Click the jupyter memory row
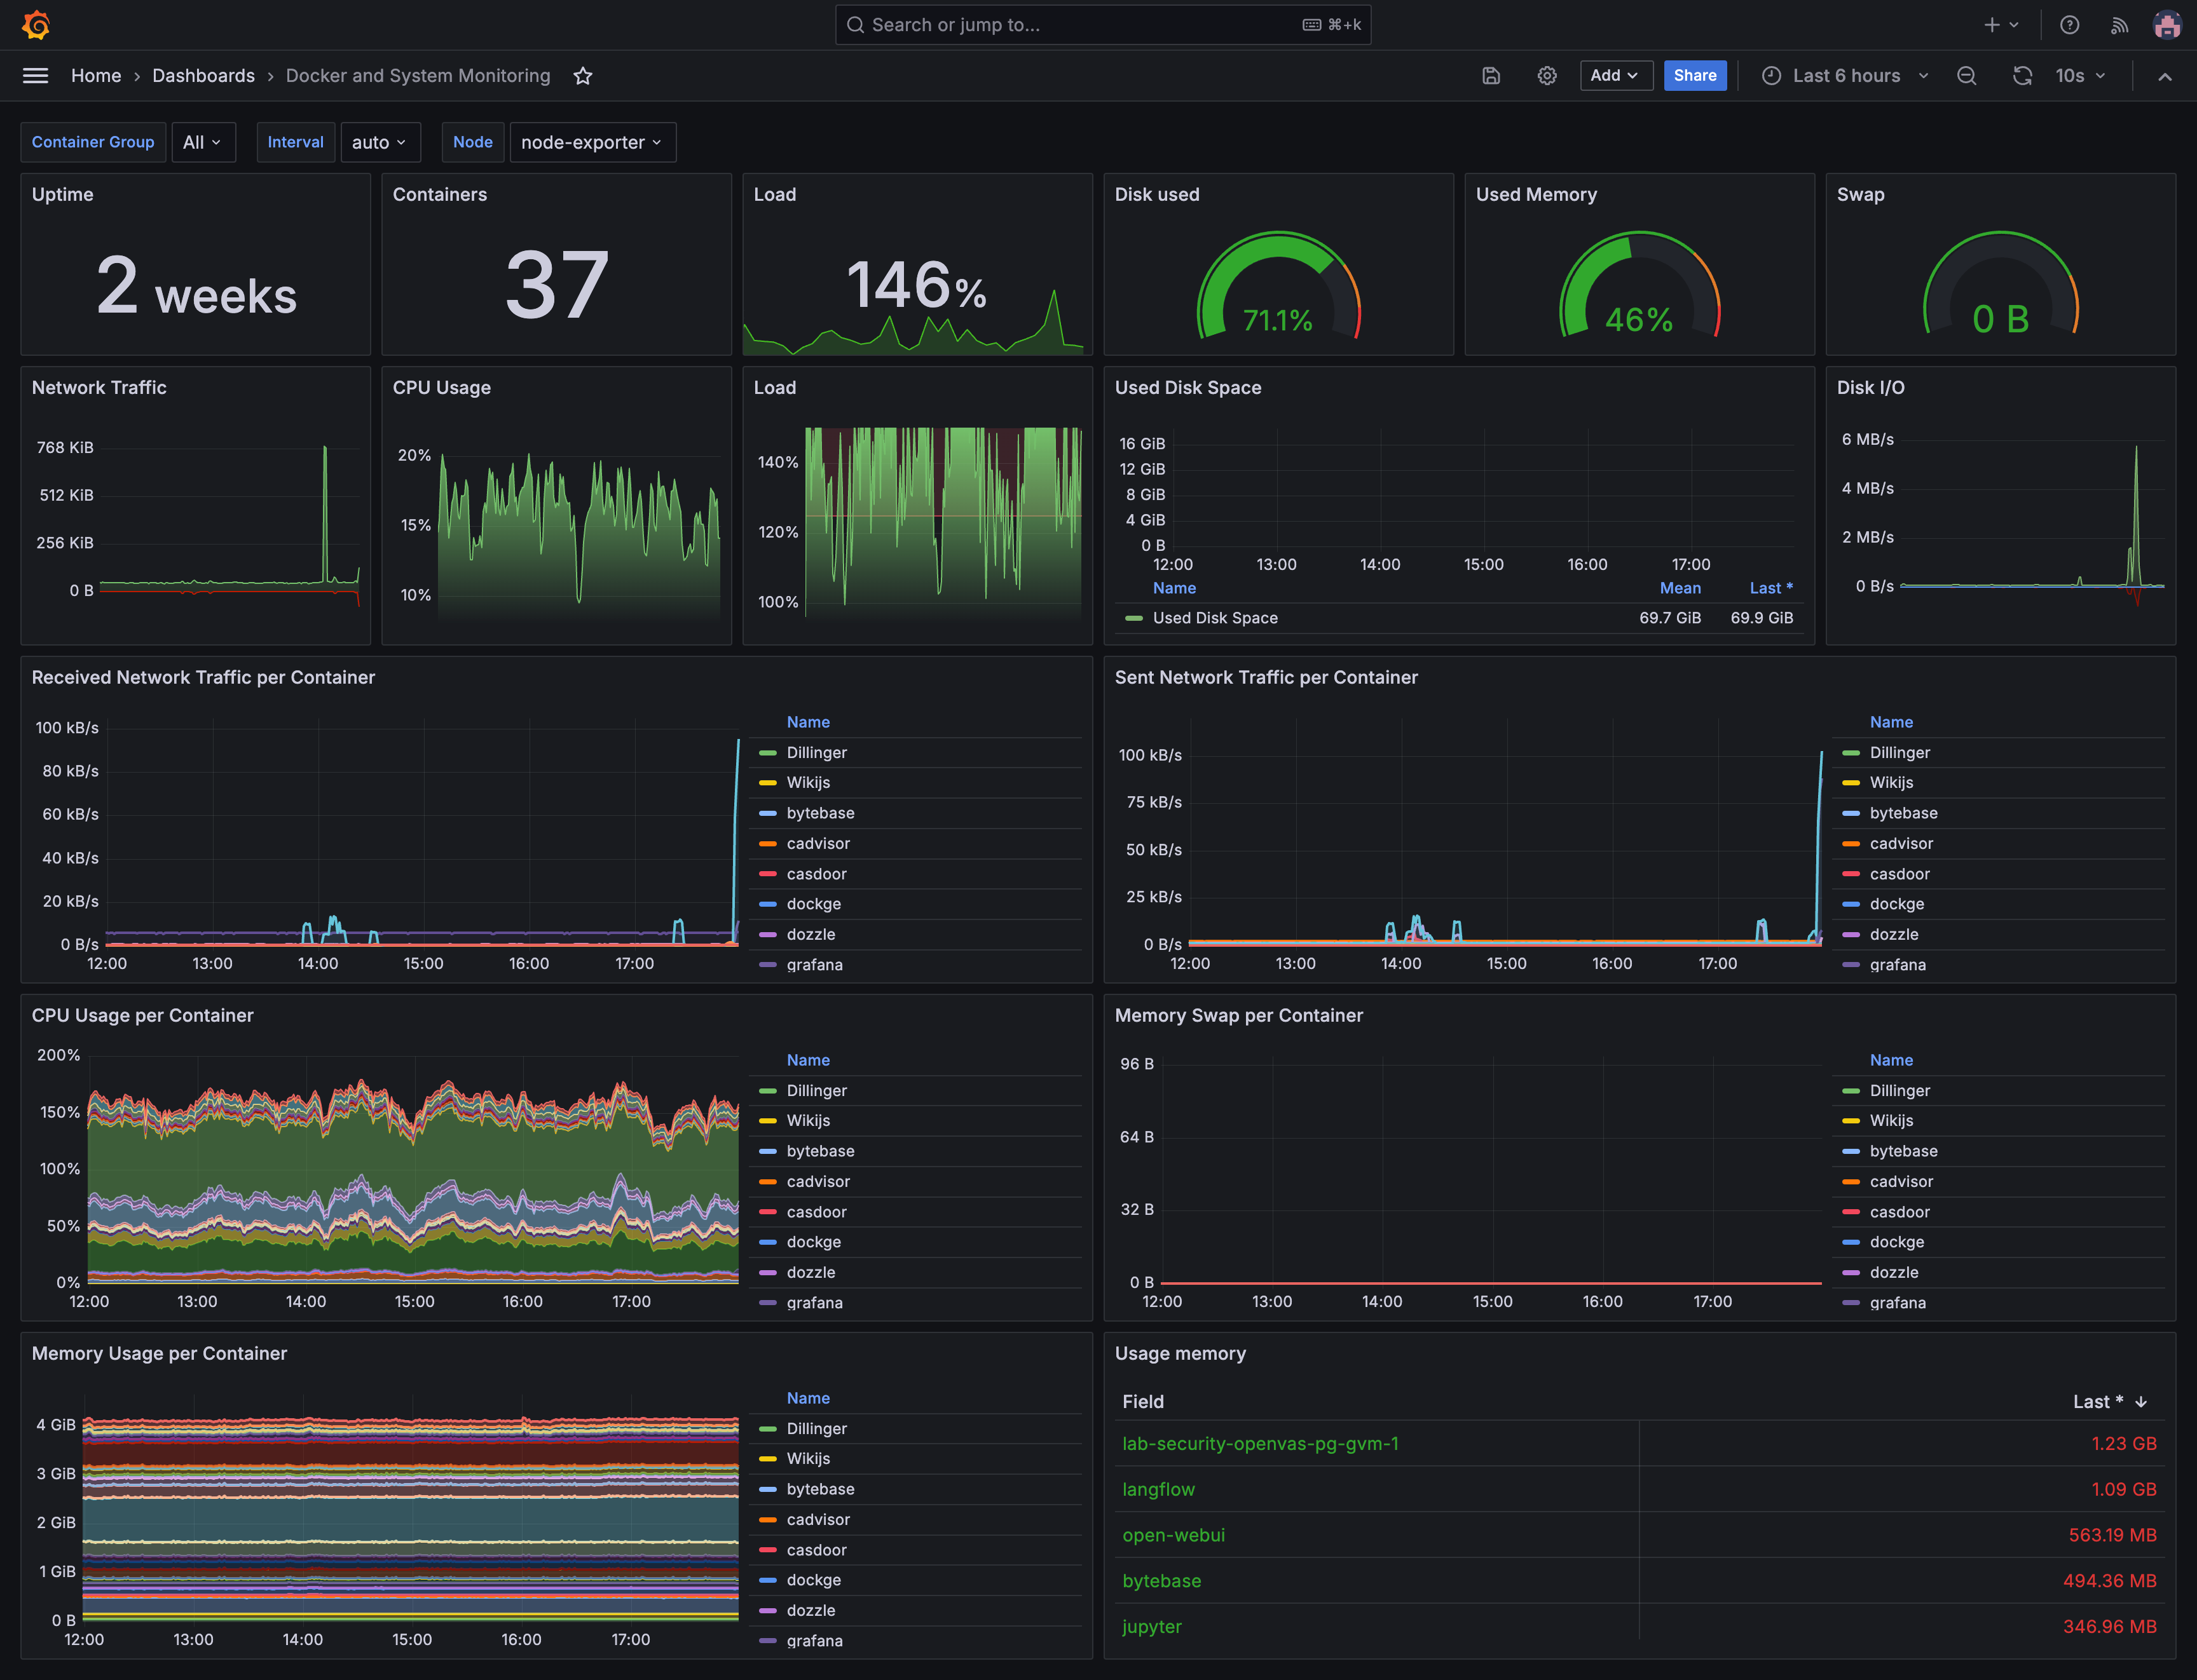Viewport: 2197px width, 1680px height. click(1639, 1627)
